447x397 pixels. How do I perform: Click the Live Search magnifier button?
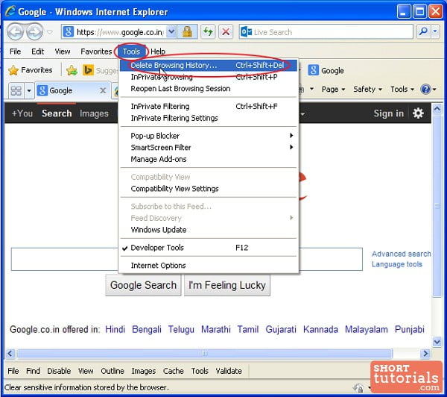tap(423, 32)
